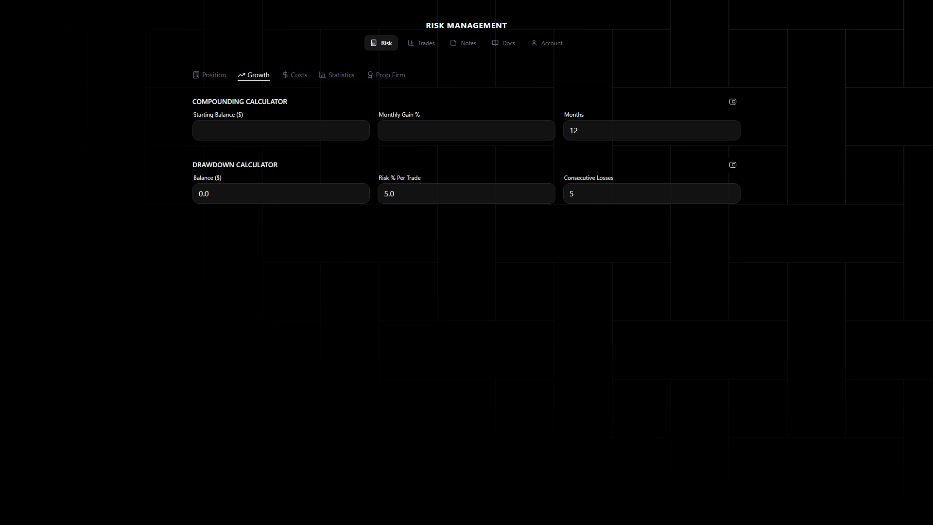Screen dimensions: 933x525
Task: Click the screenshot icon beside Compounding Calculator
Action: tap(733, 102)
